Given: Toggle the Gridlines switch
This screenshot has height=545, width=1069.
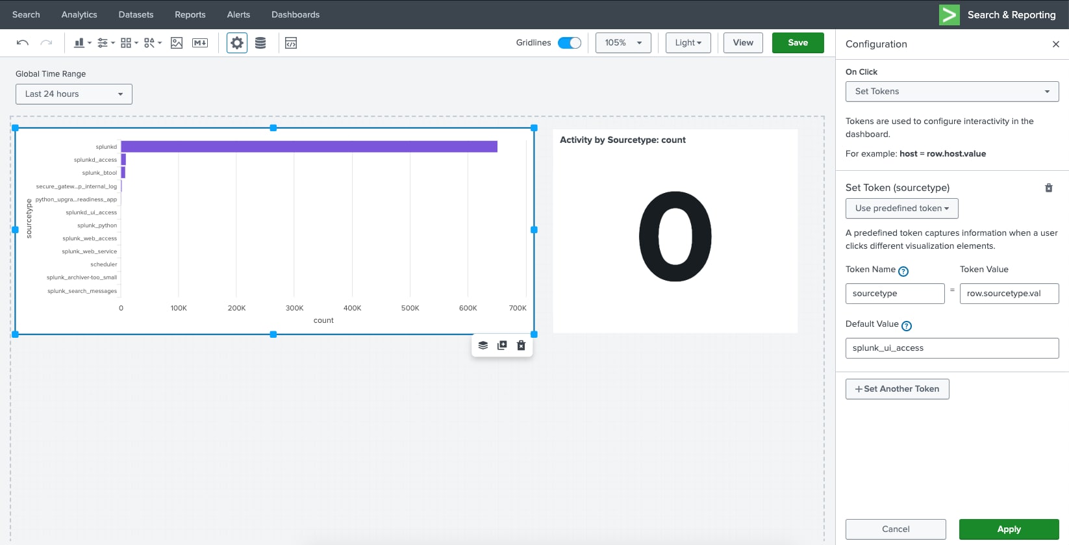Looking at the screenshot, I should 570,43.
